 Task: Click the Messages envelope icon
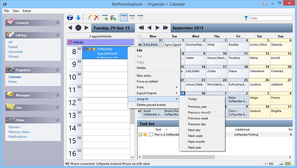pos(10,94)
